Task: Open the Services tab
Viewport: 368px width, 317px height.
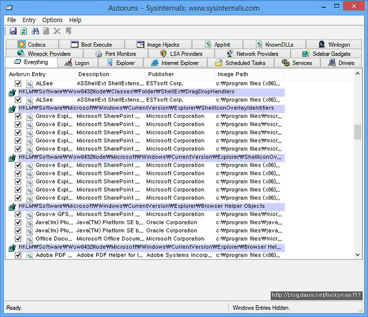Action: pos(297,63)
